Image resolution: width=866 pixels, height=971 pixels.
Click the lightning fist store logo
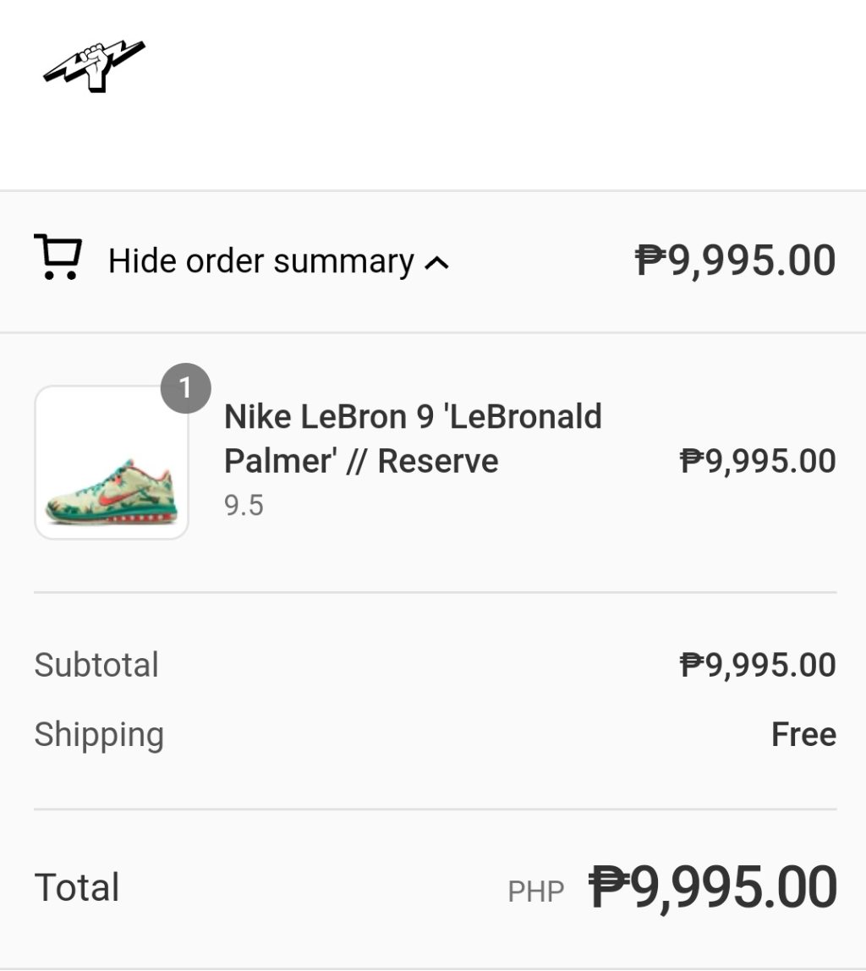[x=94, y=65]
